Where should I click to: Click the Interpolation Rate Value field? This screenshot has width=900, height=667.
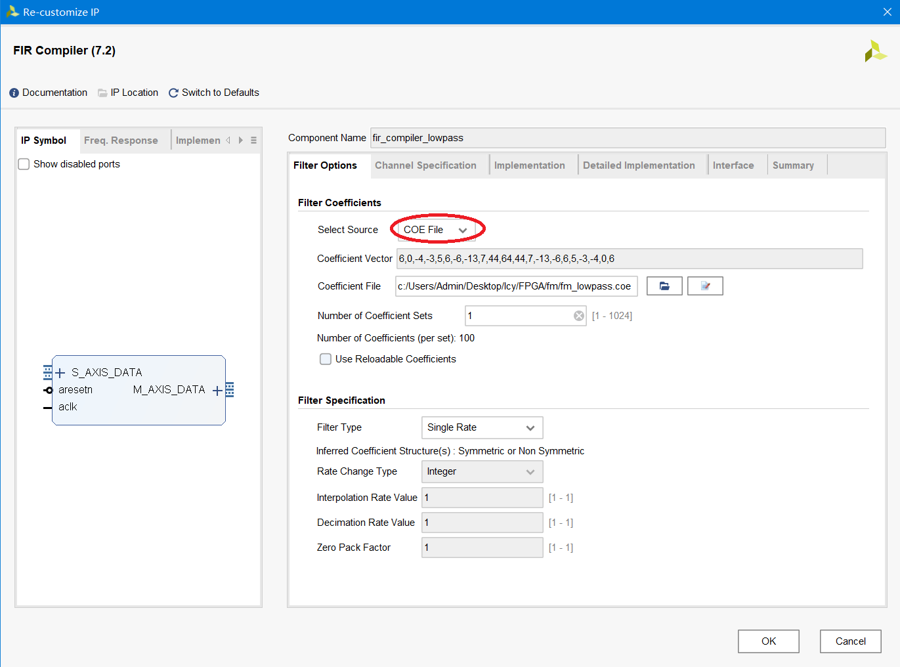pos(482,498)
